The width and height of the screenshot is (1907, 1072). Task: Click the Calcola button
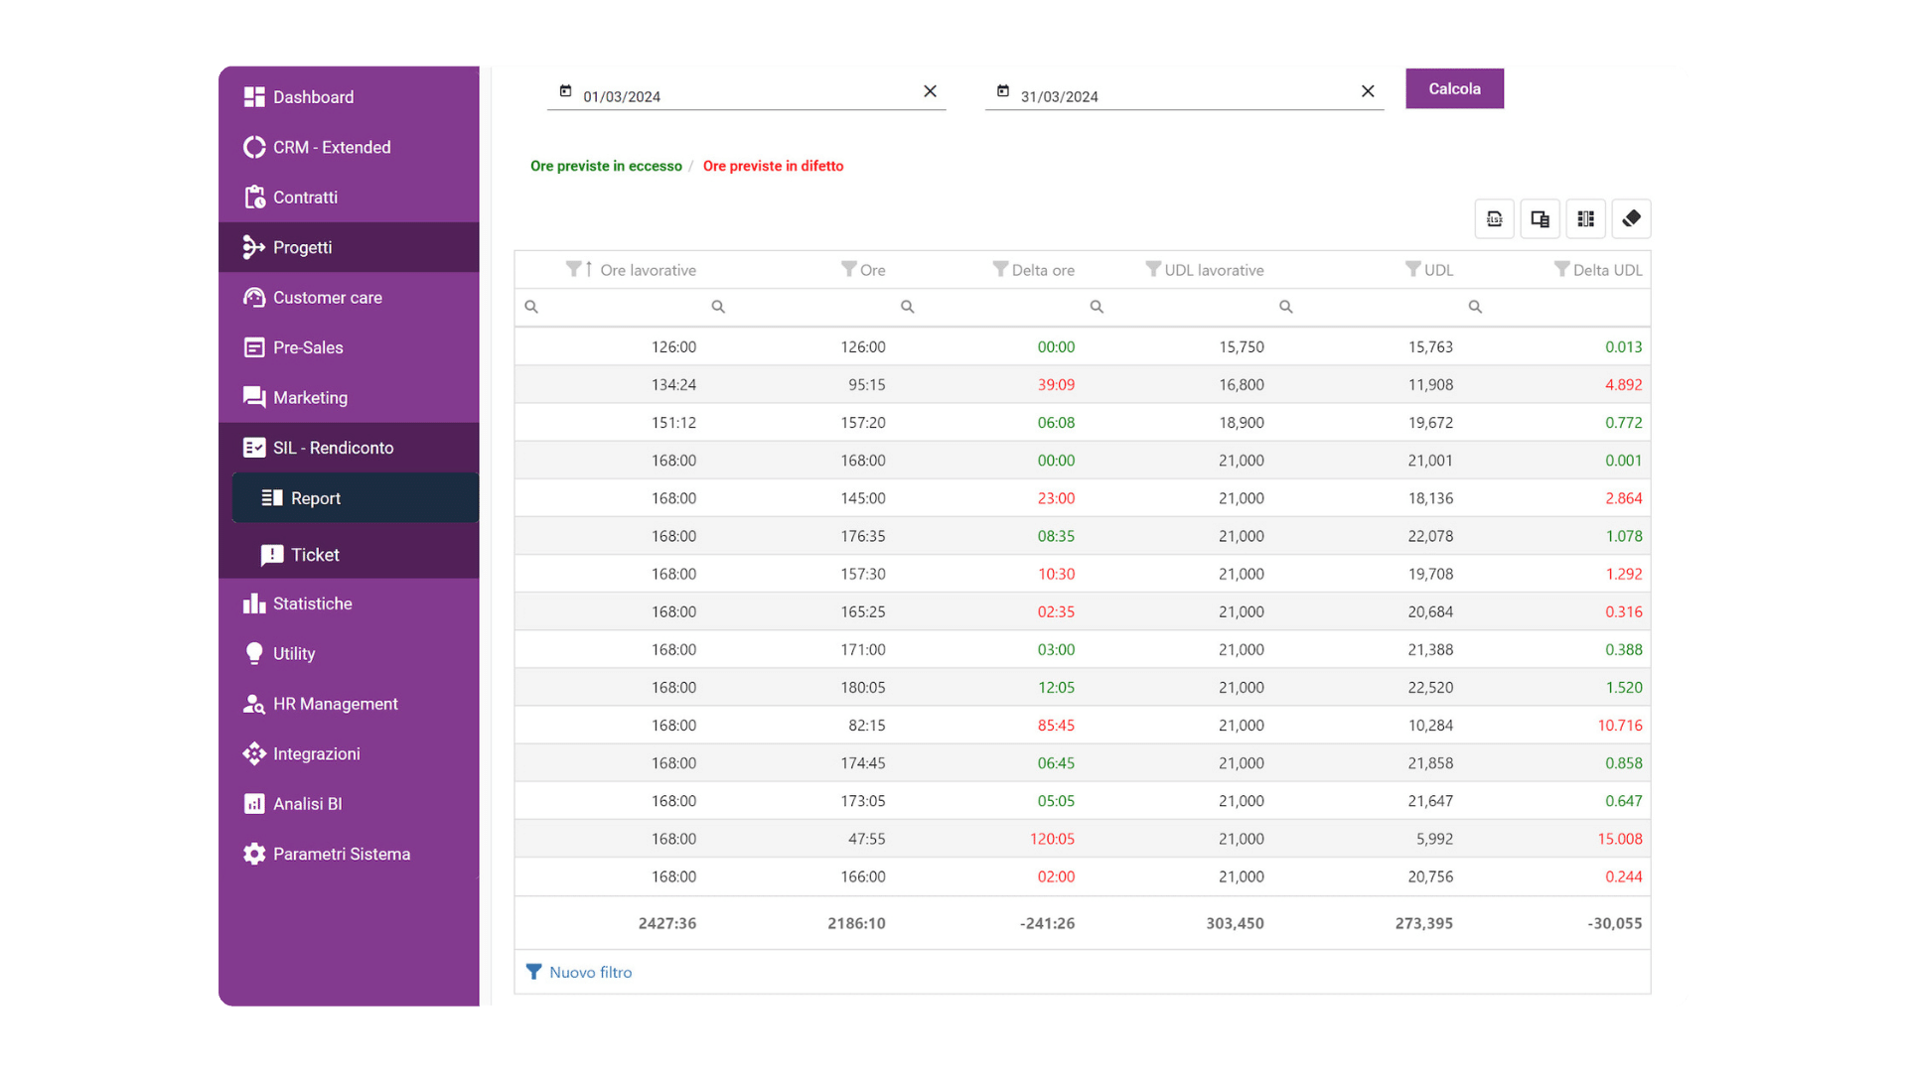(1454, 88)
